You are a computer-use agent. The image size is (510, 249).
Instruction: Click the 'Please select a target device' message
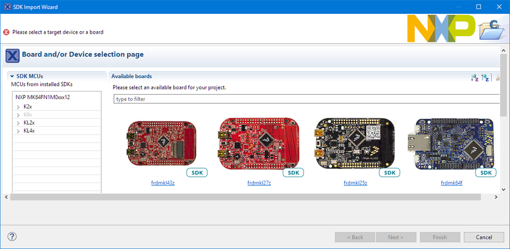point(58,32)
